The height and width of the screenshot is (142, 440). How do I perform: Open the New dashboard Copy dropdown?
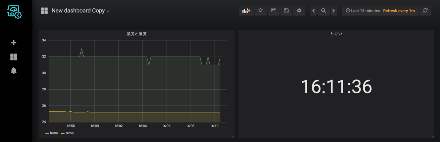tap(80, 11)
